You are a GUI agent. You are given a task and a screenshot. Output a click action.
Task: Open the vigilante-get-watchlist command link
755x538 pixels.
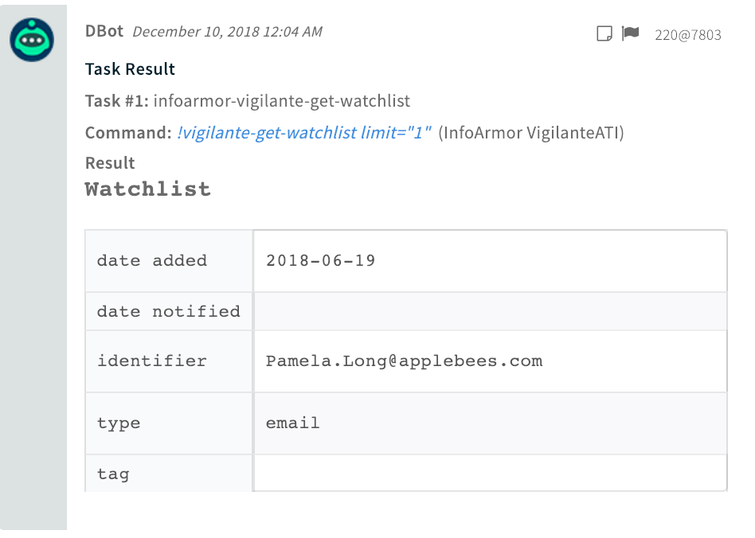[304, 133]
